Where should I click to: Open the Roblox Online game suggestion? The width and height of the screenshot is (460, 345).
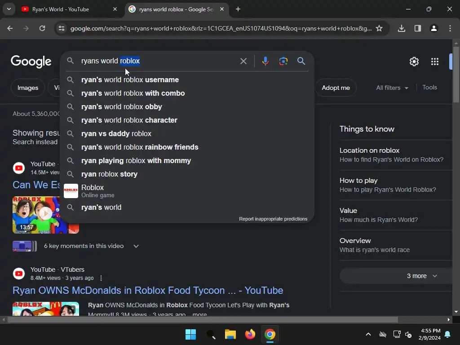[187, 191]
